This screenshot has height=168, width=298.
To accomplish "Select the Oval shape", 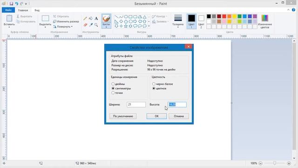I will pos(126,17).
